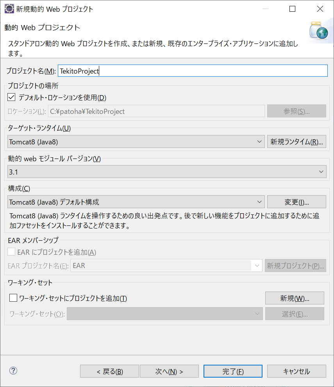This screenshot has width=334, height=387.
Task: Open the 構成 Tomcat8 デフォルト構成 dropdown
Action: pos(136,202)
